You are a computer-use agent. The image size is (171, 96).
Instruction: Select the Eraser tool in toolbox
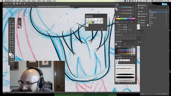pos(13,32)
